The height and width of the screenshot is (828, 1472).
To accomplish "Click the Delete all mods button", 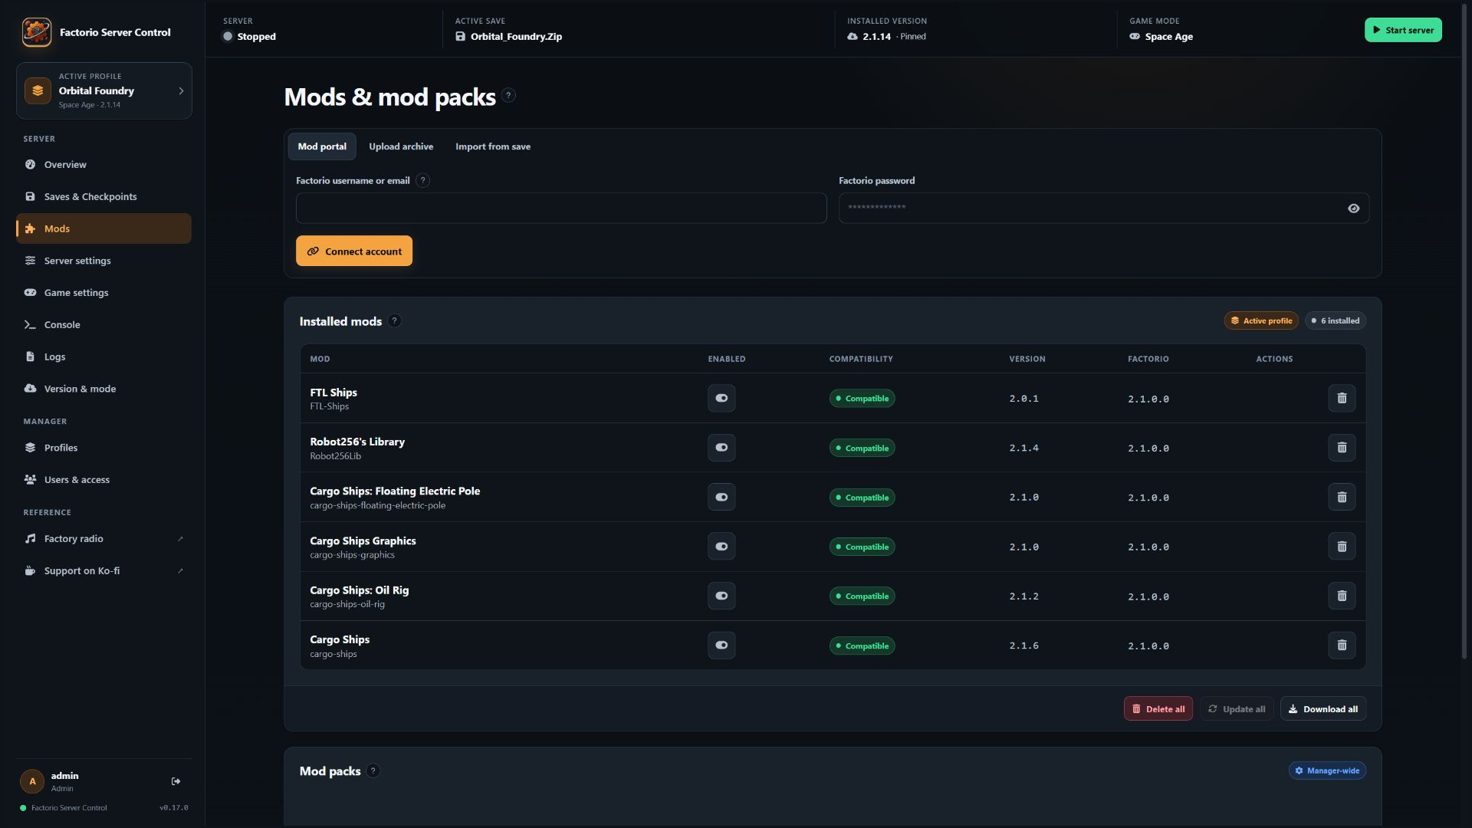I will [1158, 709].
